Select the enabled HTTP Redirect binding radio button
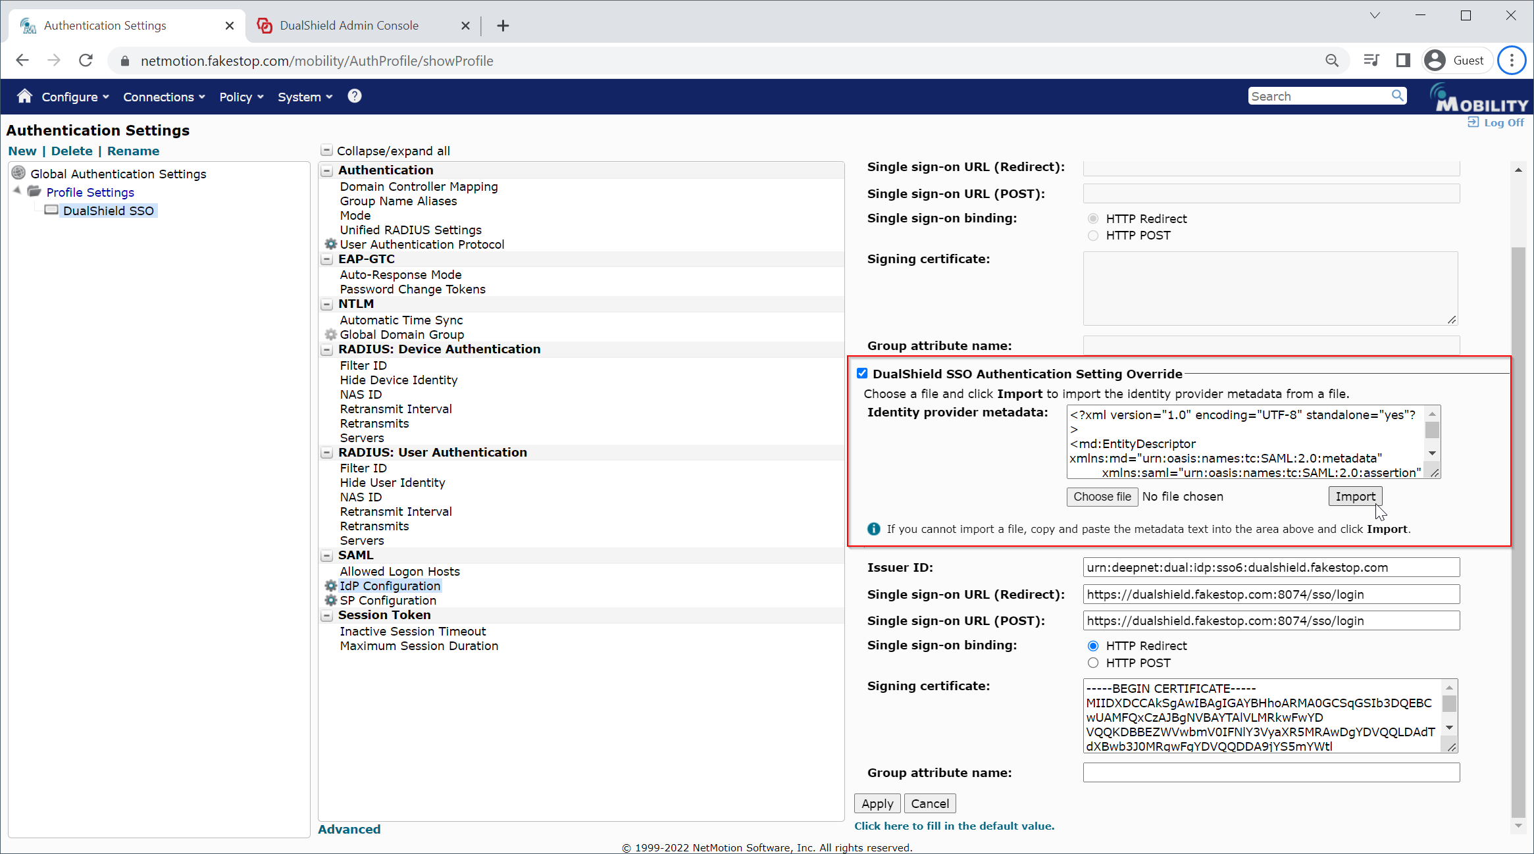The width and height of the screenshot is (1534, 854). (1093, 645)
